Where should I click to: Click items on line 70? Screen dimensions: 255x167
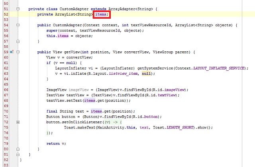tap(96, 111)
